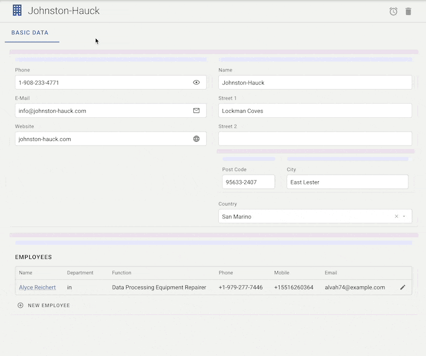Select the City field East Lester
426x356 pixels.
[347, 182]
